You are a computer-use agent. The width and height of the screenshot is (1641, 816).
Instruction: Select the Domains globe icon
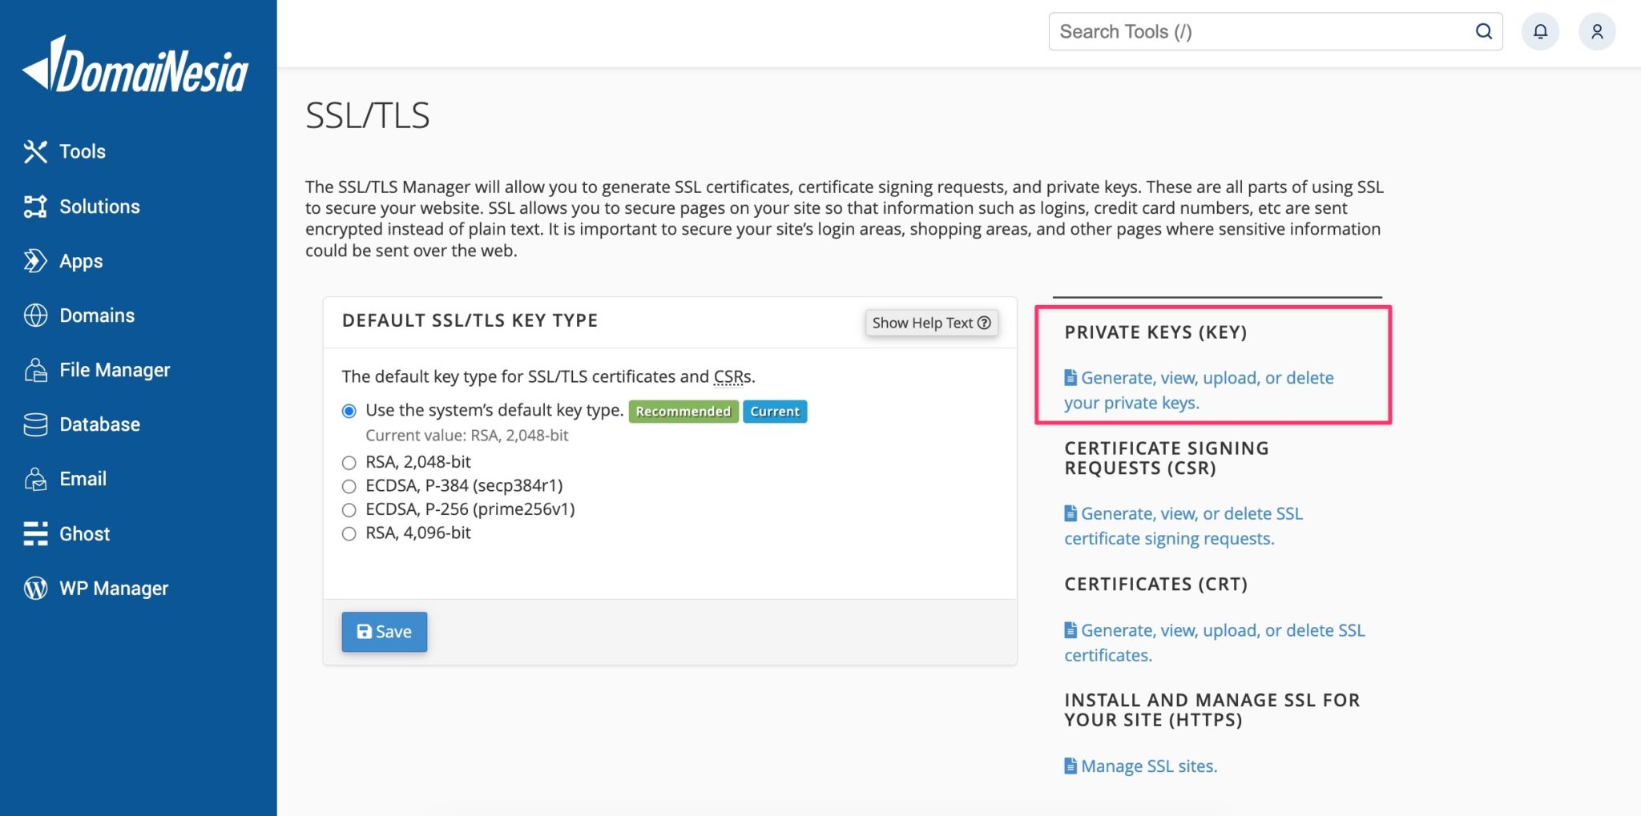click(x=35, y=315)
